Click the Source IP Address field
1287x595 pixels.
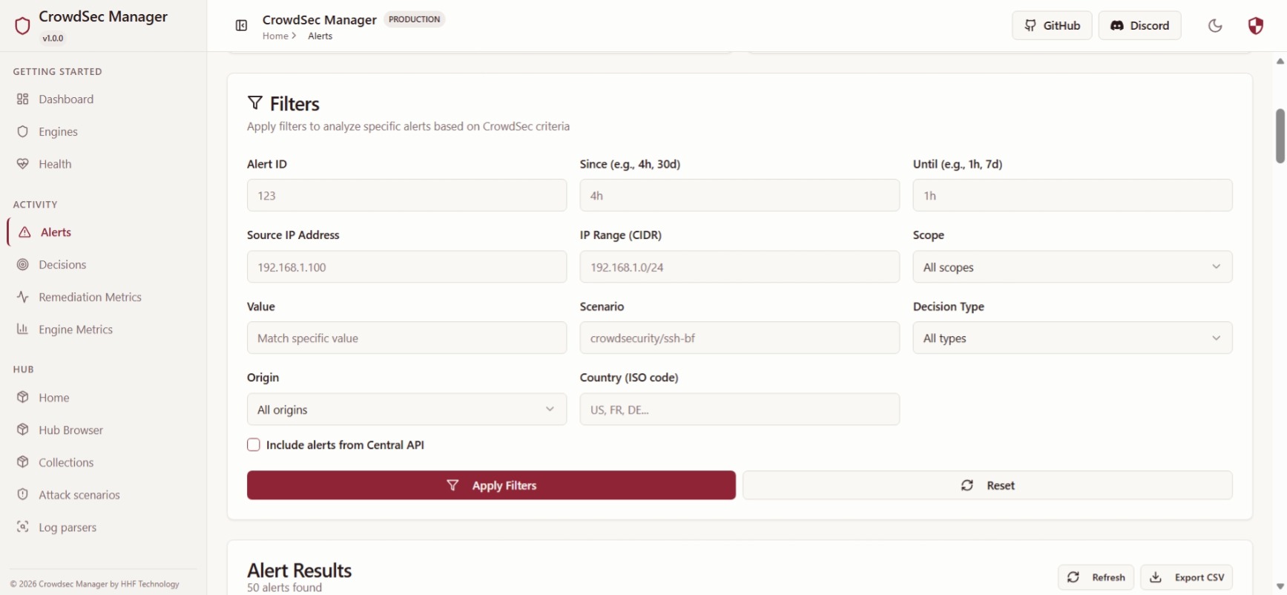click(x=406, y=267)
